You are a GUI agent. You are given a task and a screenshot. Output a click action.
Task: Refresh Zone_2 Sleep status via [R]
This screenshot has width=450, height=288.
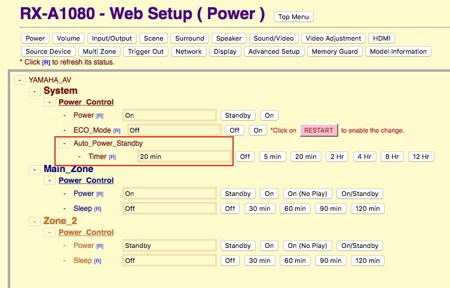(97, 261)
